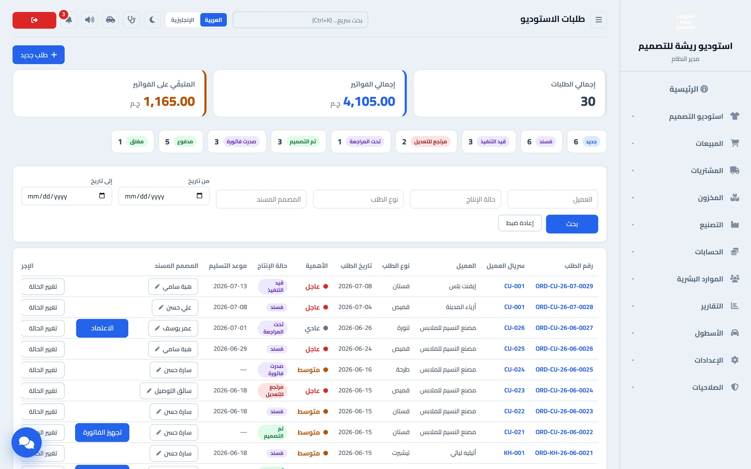Click the العميل filter field
751x469 pixels.
(x=553, y=199)
